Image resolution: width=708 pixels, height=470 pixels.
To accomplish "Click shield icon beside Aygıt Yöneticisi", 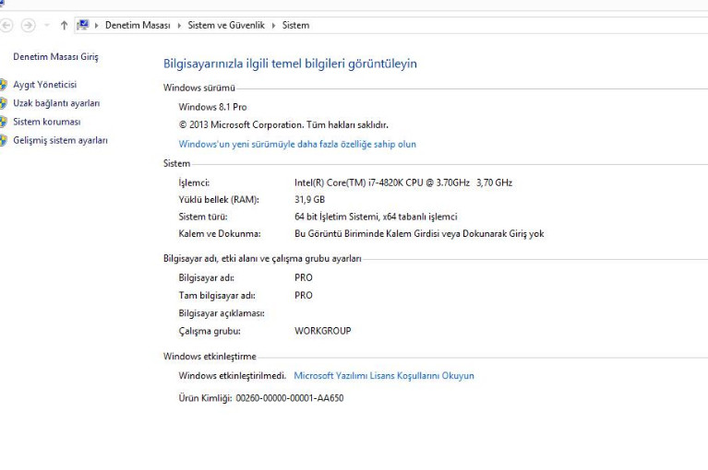I will pos(3,84).
